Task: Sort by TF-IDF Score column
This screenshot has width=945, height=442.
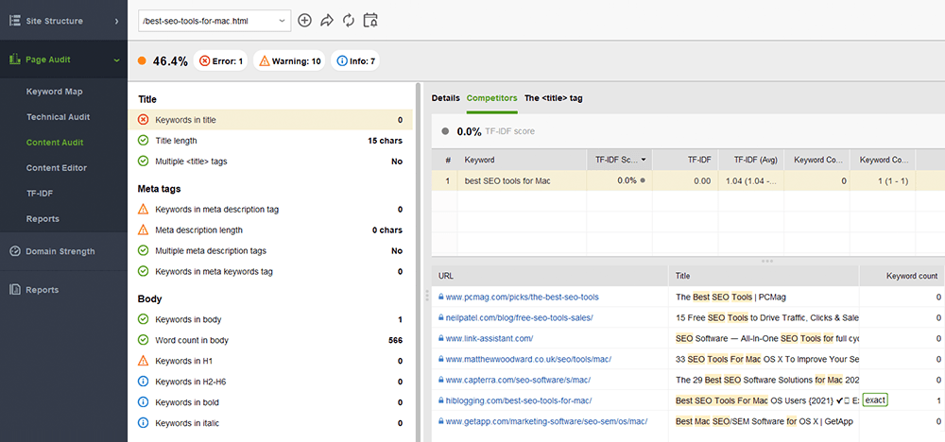Action: tap(619, 161)
